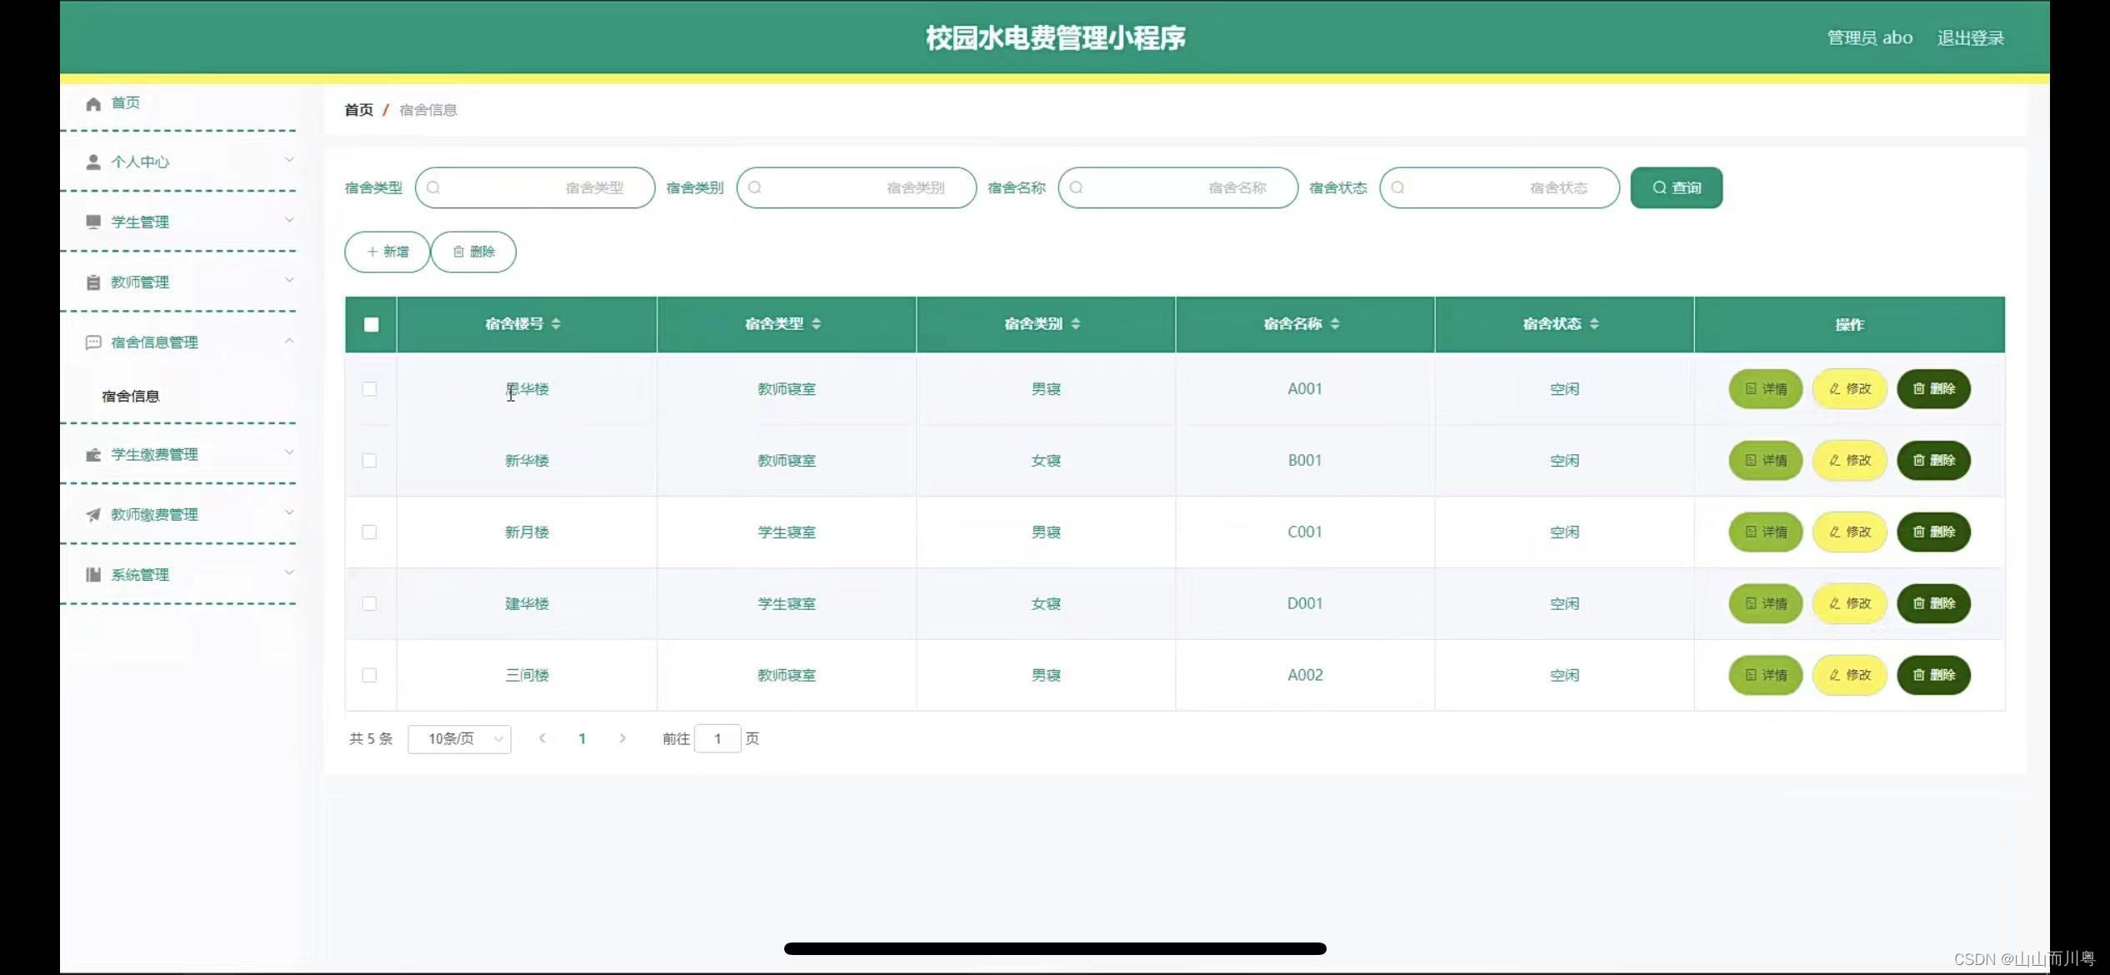
Task: Click the 详情 icon for A001 room
Action: point(1764,388)
